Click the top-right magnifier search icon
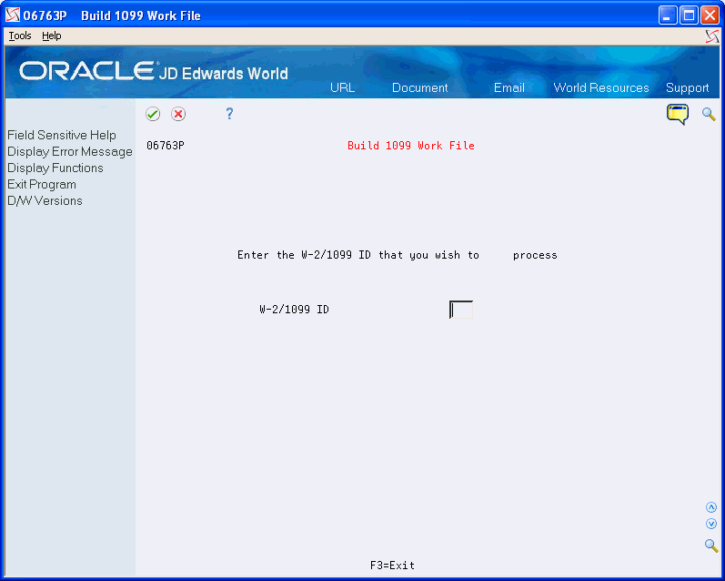 tap(709, 114)
